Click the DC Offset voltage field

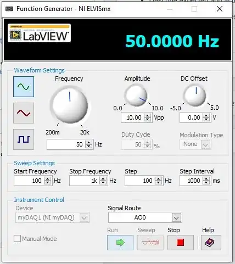191,117
